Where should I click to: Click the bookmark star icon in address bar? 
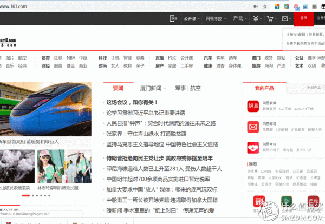click(265, 6)
